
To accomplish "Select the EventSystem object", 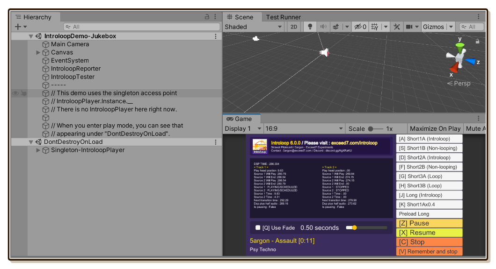I will 70,61.
